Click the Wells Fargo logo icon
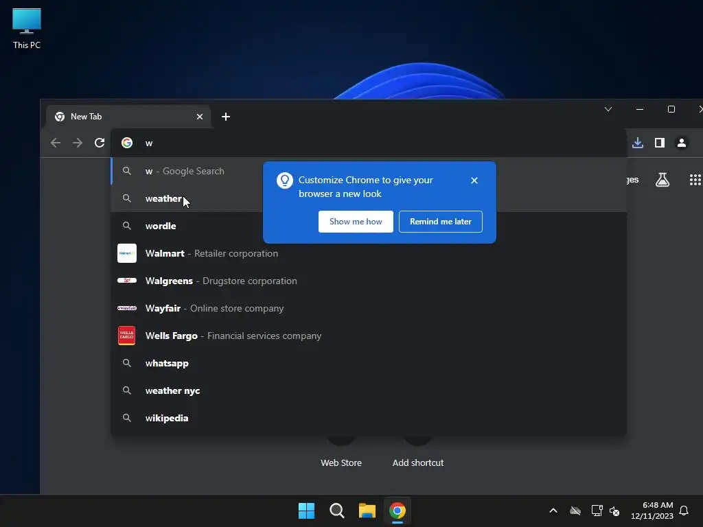Viewport: 703px width, 527px height. (x=127, y=336)
